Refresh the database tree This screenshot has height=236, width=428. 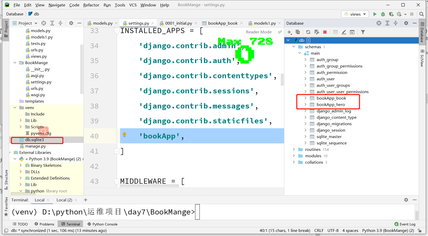[308, 32]
